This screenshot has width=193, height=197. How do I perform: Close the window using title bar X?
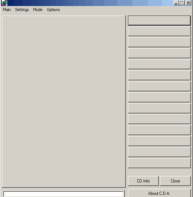pos(188,3)
